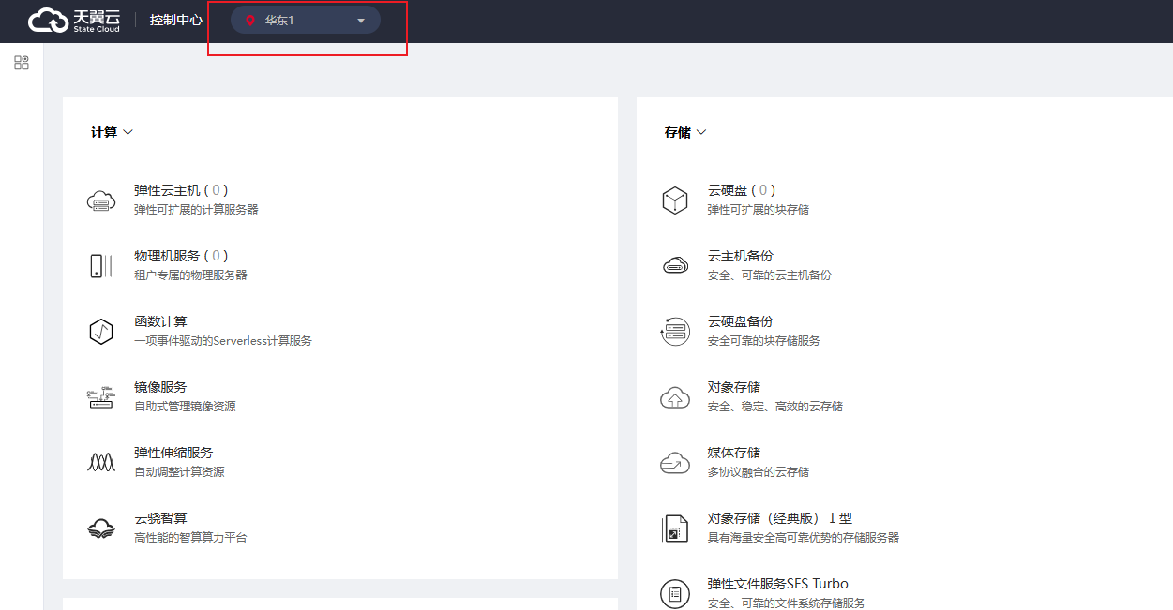Click the 对象存储 cloud upload icon
Image resolution: width=1173 pixels, height=610 pixels.
(675, 397)
